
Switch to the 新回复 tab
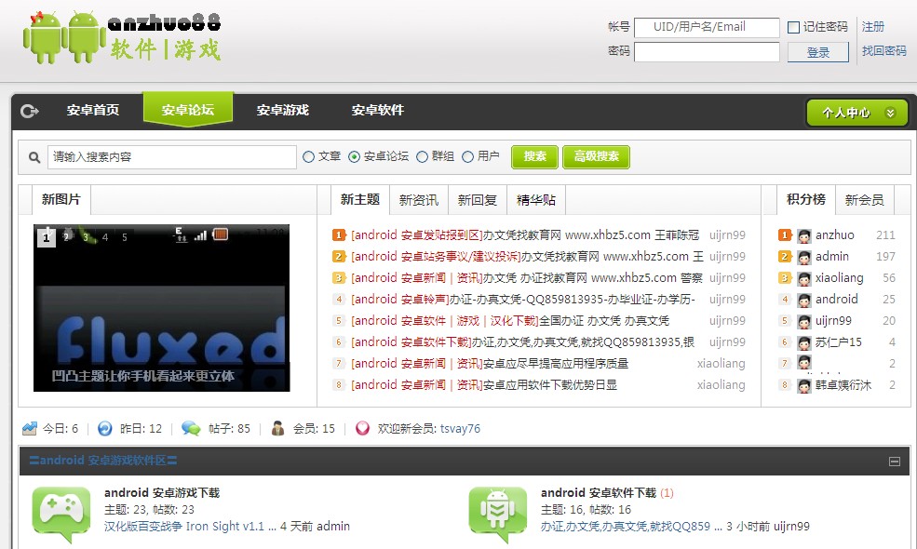478,200
